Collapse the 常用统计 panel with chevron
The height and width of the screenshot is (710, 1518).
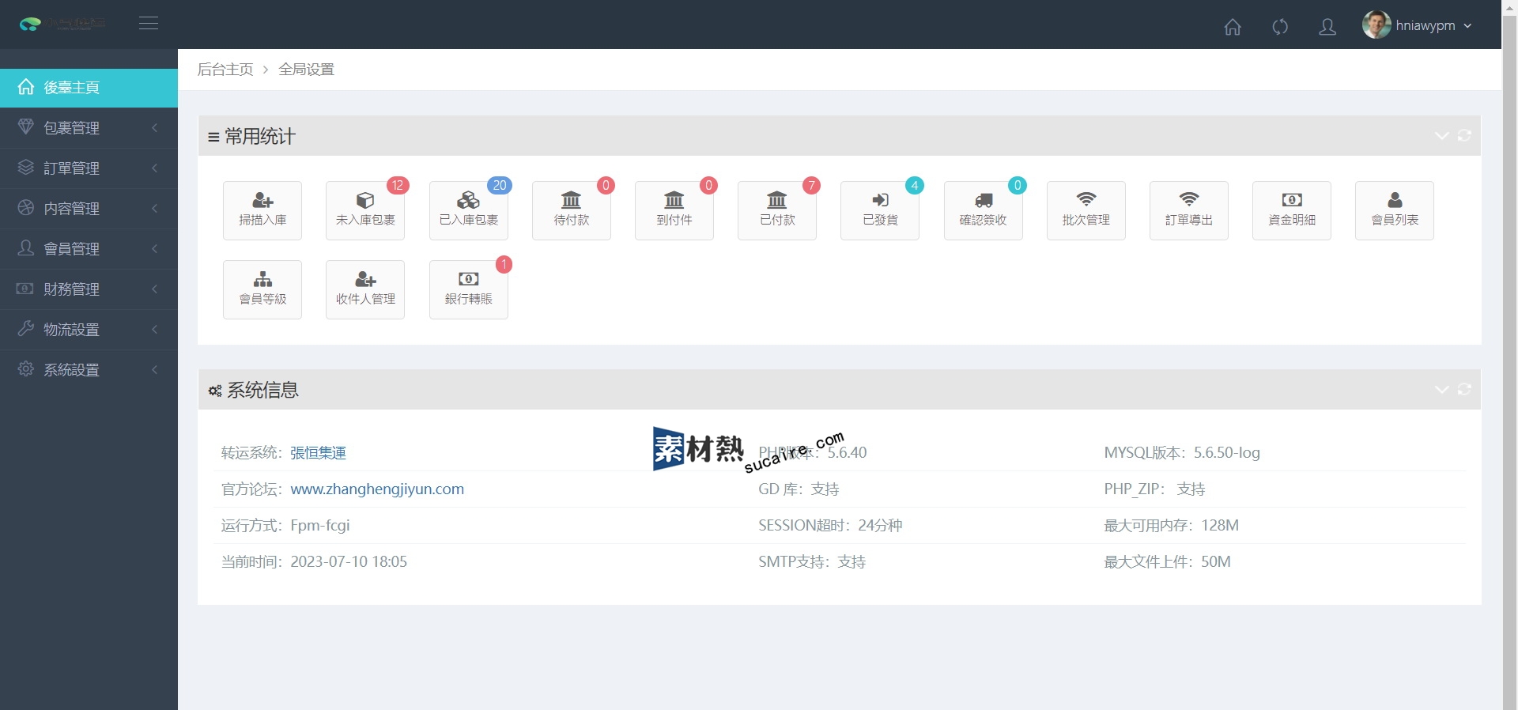(x=1441, y=136)
